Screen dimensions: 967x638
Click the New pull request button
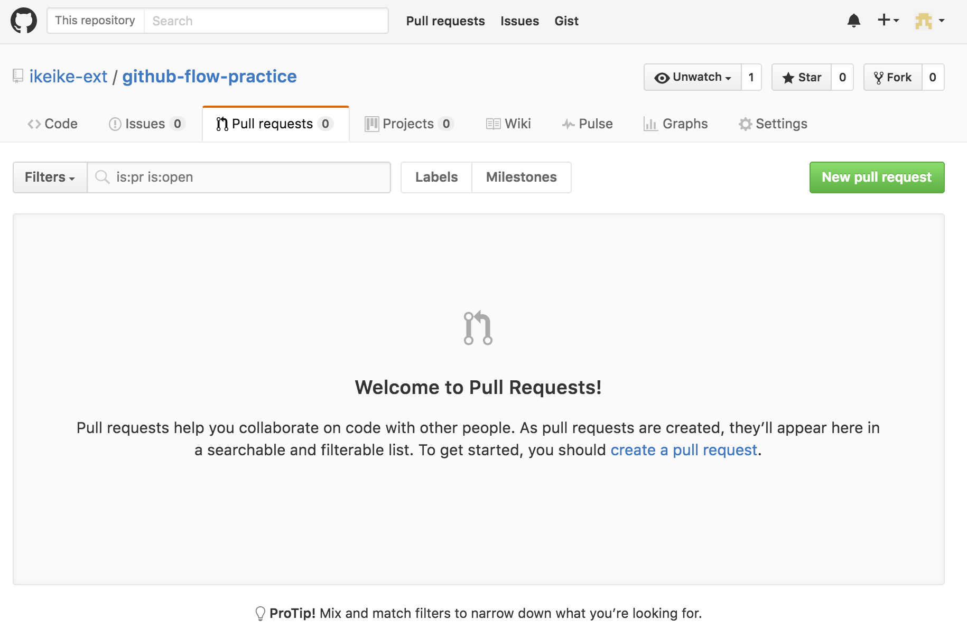(x=877, y=177)
